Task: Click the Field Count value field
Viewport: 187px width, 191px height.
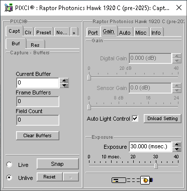Action: [38, 120]
